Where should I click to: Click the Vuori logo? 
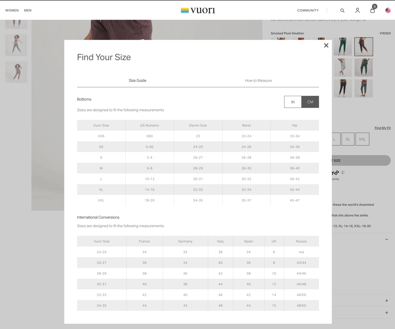198,10
